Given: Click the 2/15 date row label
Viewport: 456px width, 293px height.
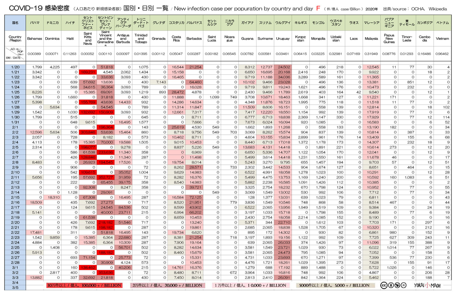Looking at the screenshot, I should click(x=15, y=197).
